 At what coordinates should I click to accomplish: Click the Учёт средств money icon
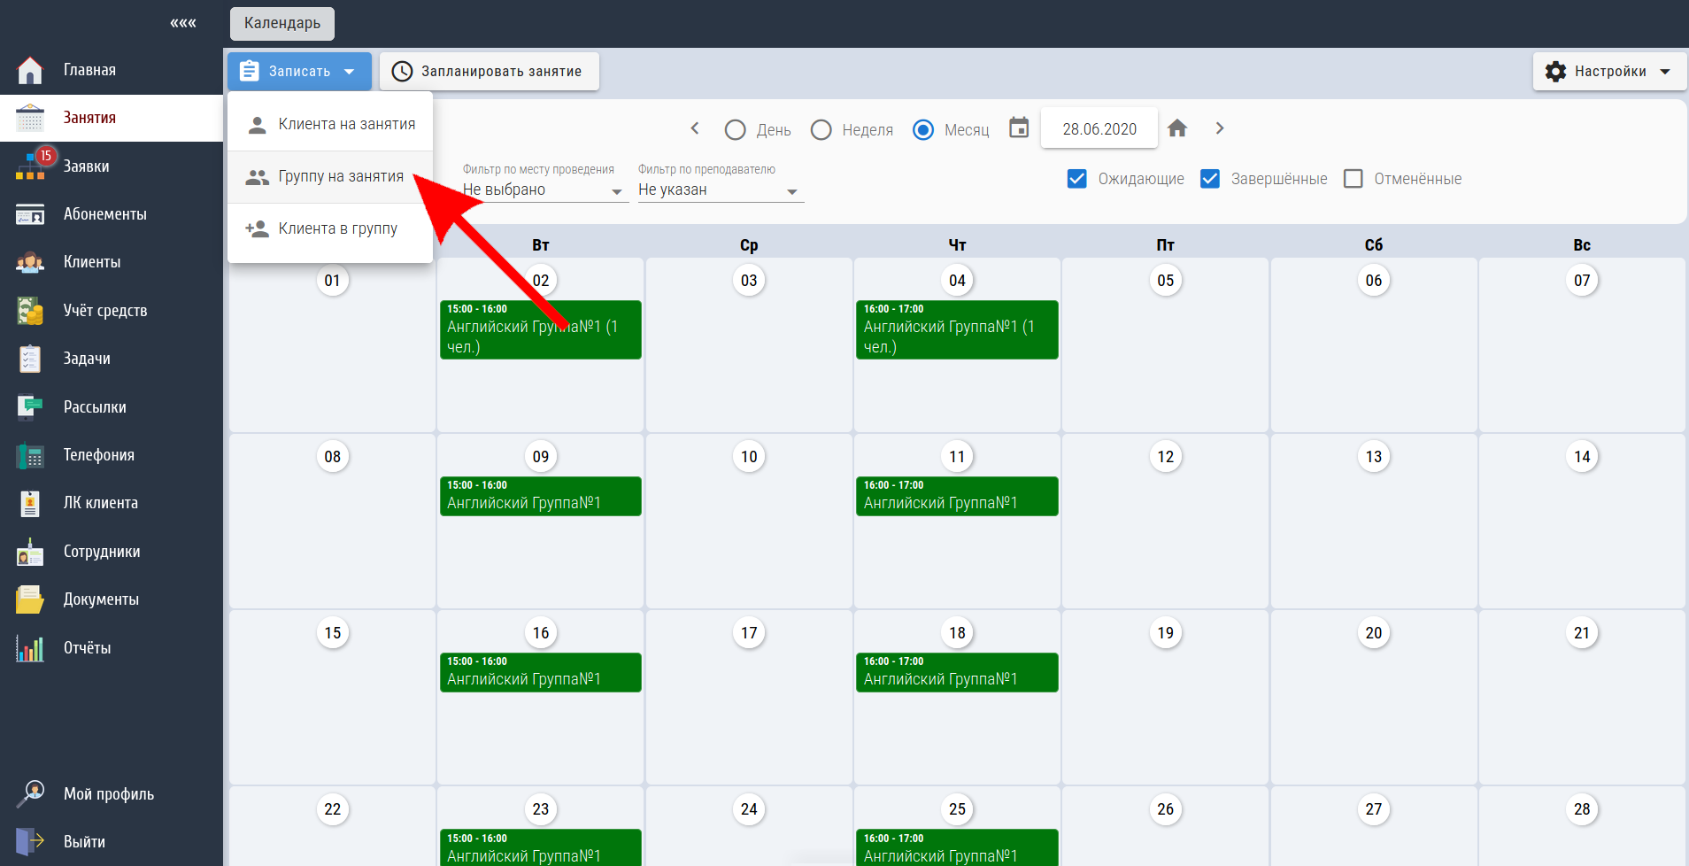point(30,311)
